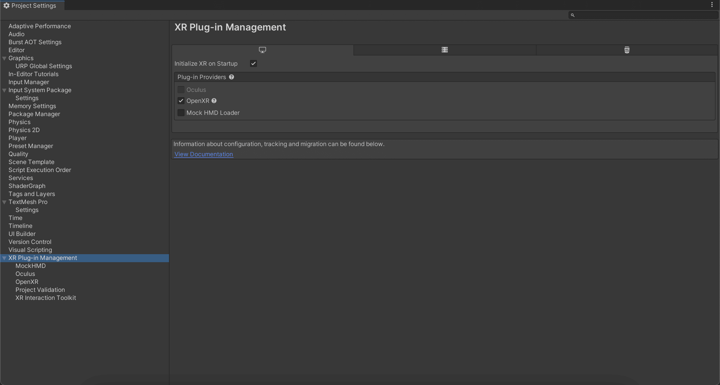Disable Initialize XR on Startup checkbox
Screen dimensions: 720x385
point(253,64)
